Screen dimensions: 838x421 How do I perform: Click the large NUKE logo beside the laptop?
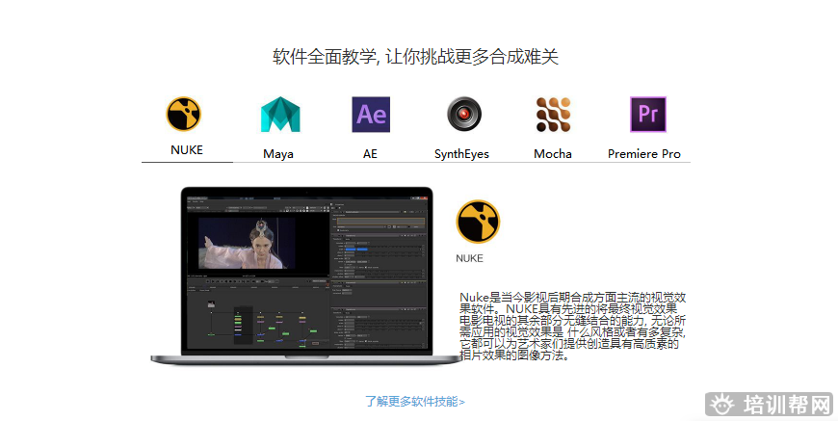[x=477, y=221]
